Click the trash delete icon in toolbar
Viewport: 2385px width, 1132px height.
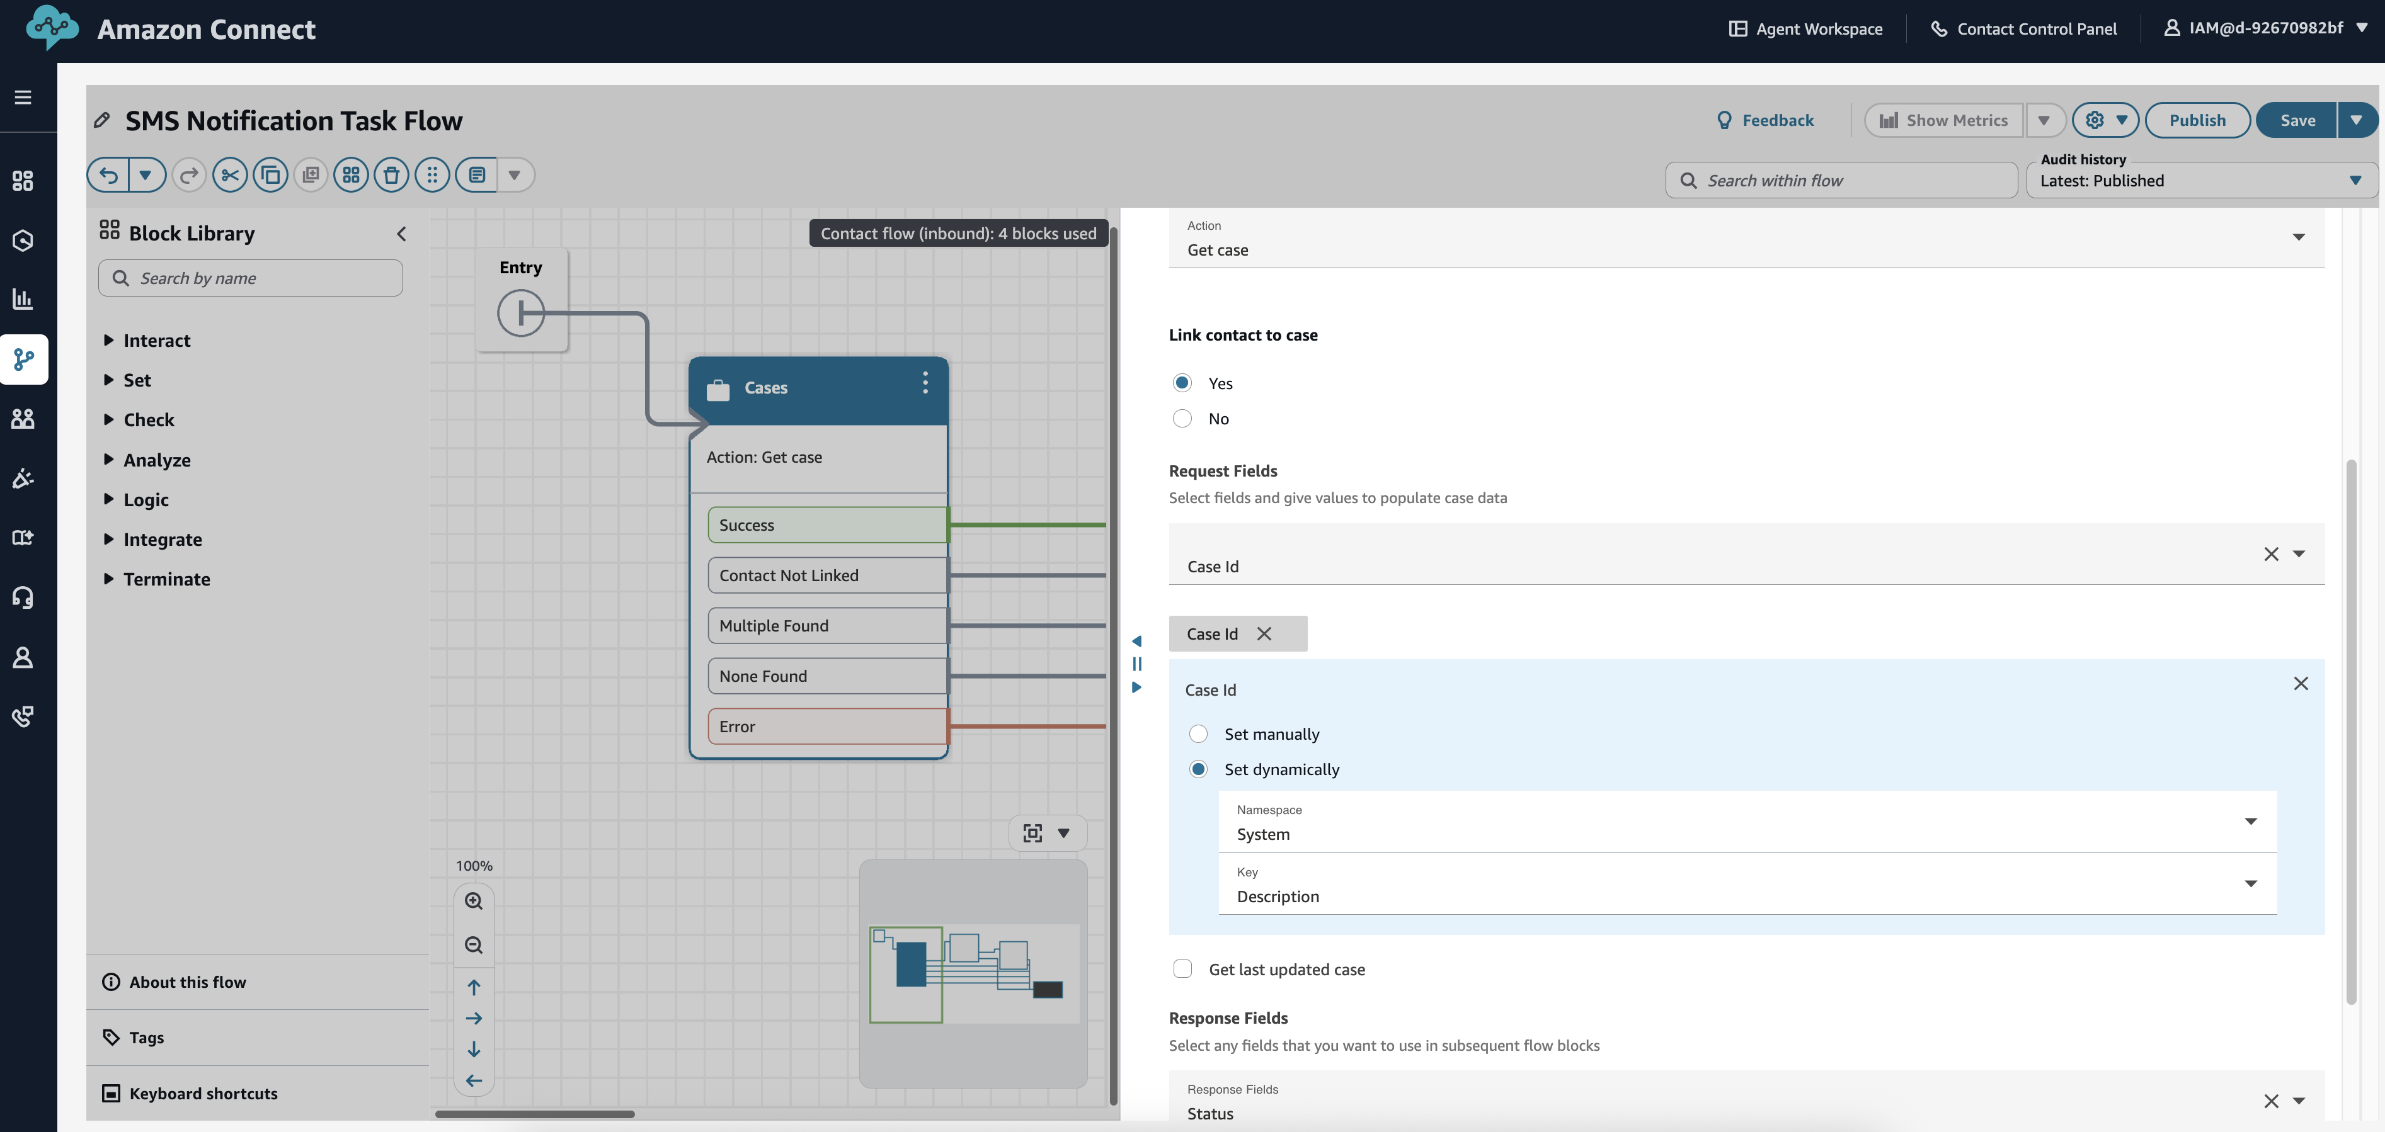pos(391,175)
